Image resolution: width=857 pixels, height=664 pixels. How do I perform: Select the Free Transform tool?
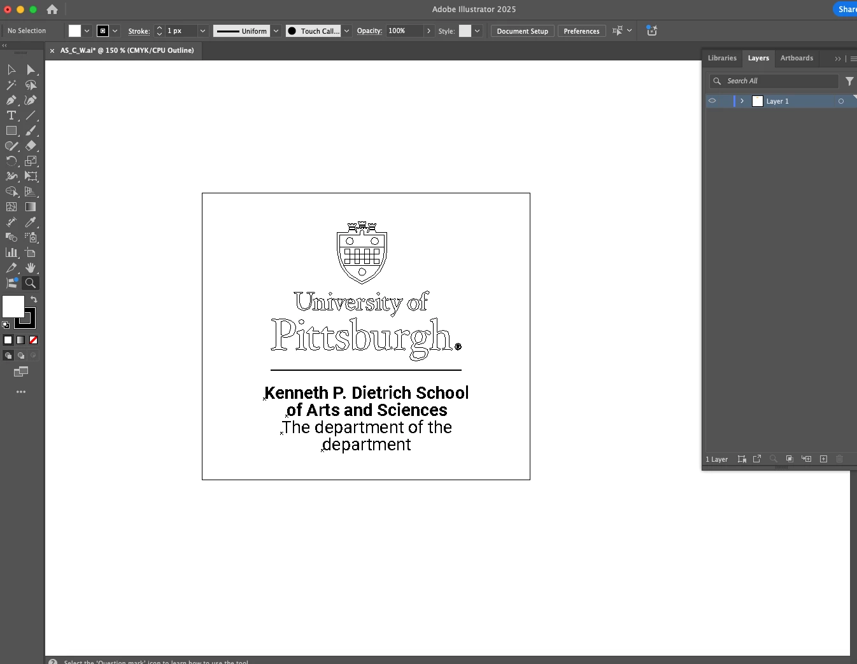click(31, 176)
